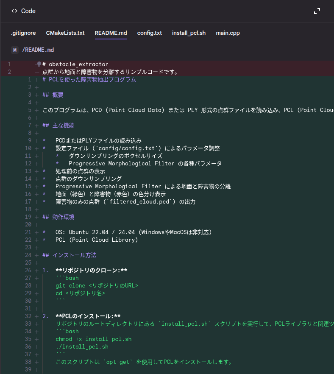The image size is (334, 374).
Task: Click the line '地面（緑色）と障害物（赤色）の色分け表示'
Action: [111, 194]
